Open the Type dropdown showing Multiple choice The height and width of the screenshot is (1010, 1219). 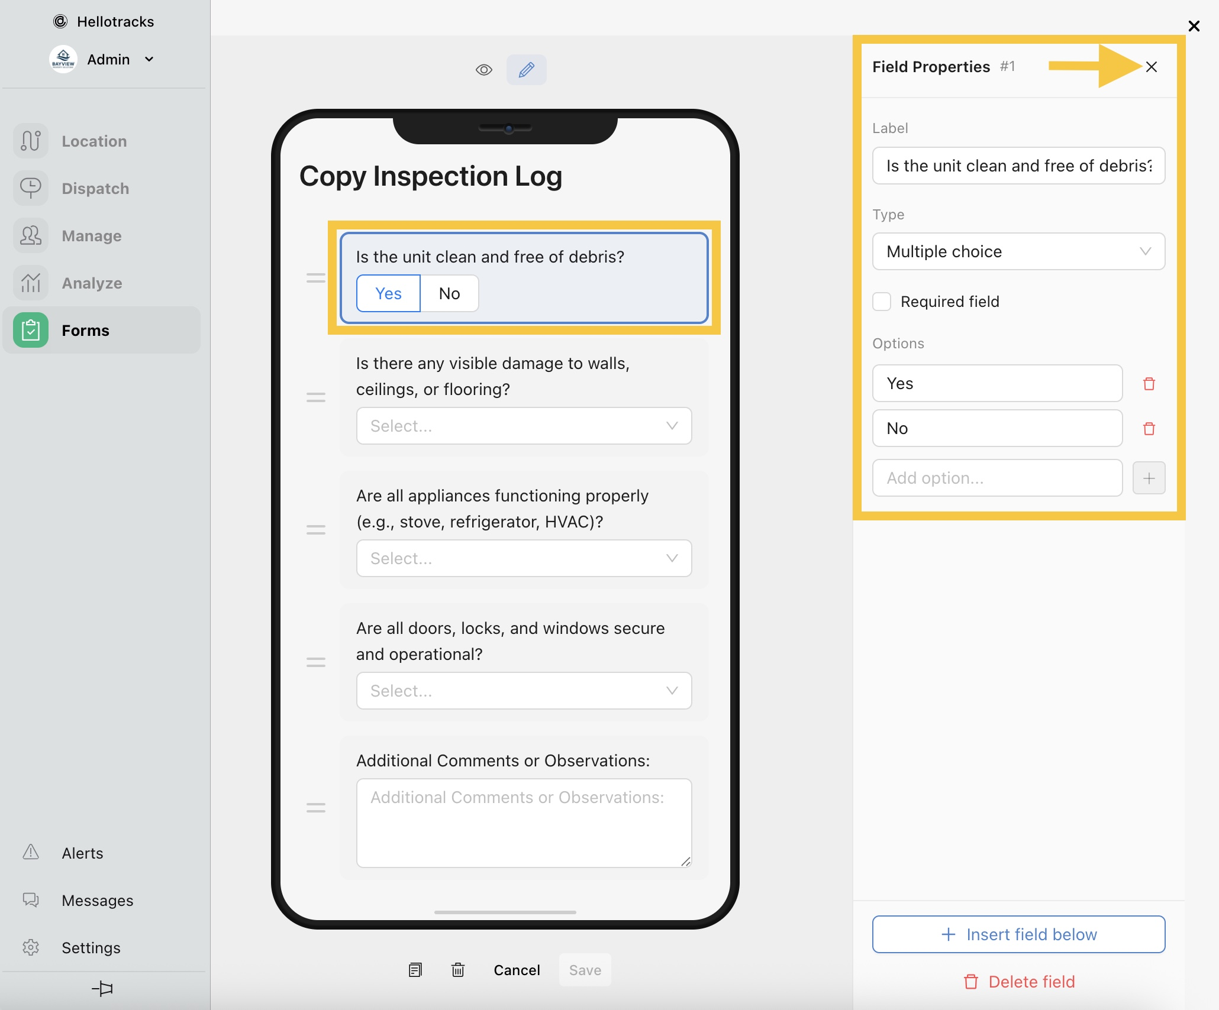tap(1018, 251)
